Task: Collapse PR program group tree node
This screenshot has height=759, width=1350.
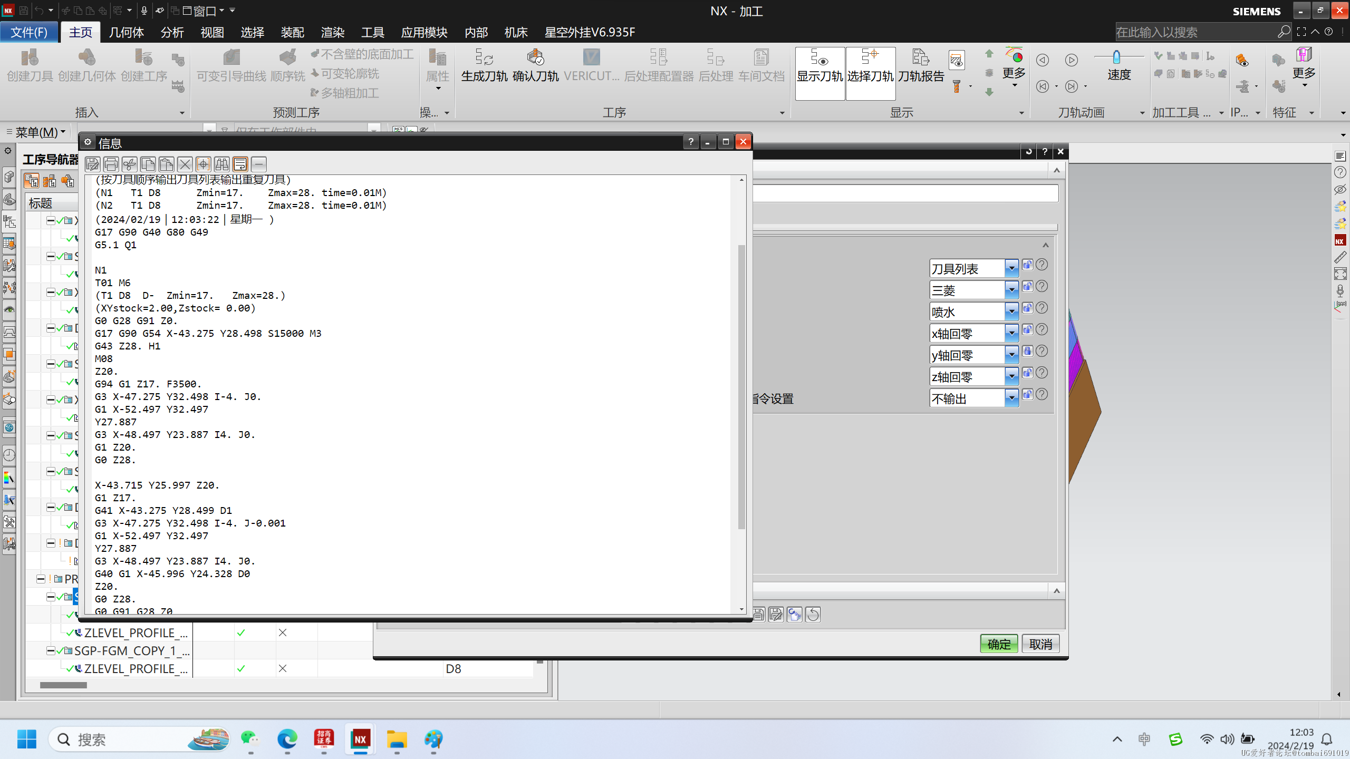Action: 41,579
